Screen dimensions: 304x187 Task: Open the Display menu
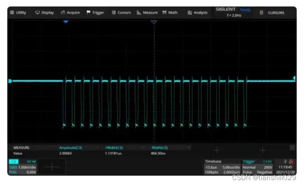coord(45,13)
